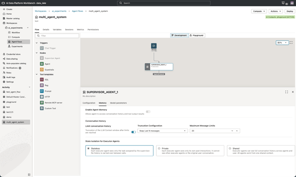Open the Model parameters tab
This screenshot has height=177, width=296.
pyautogui.click(x=118, y=103)
